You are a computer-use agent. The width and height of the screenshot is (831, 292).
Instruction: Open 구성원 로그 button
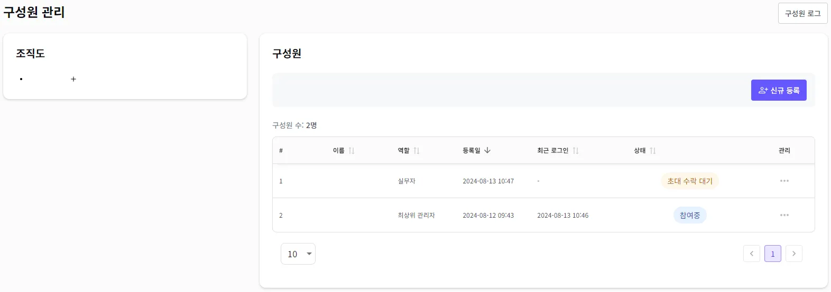802,13
